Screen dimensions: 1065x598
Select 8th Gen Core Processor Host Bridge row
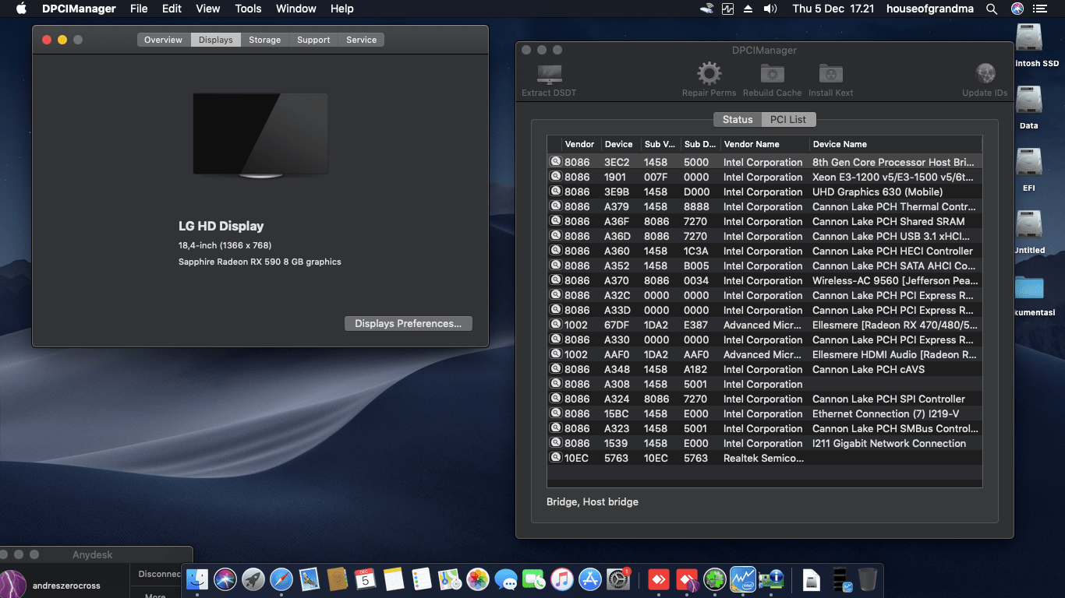(764, 162)
